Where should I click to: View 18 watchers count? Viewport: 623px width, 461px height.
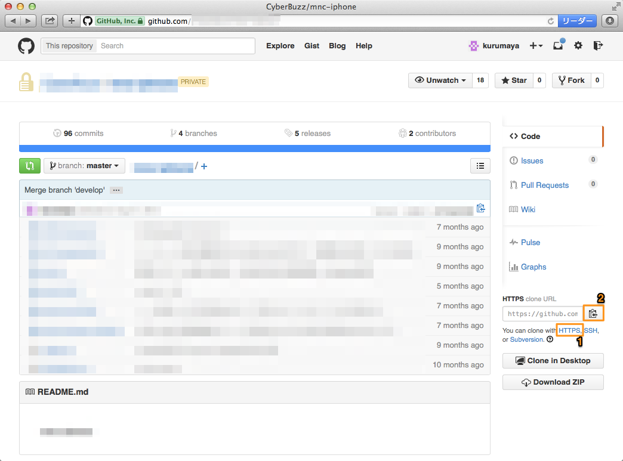480,80
